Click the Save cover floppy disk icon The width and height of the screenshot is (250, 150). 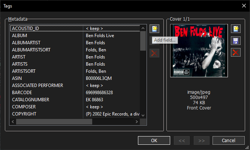pyautogui.click(x=236, y=41)
